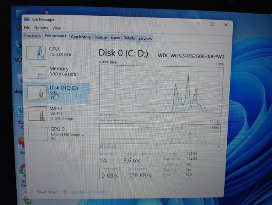Maximize the Task Manager window
This screenshot has height=205, width=272.
tap(212, 24)
